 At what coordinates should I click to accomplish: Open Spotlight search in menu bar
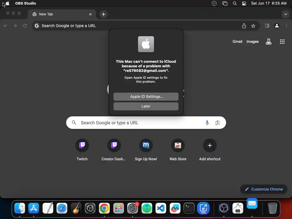click(x=235, y=3)
